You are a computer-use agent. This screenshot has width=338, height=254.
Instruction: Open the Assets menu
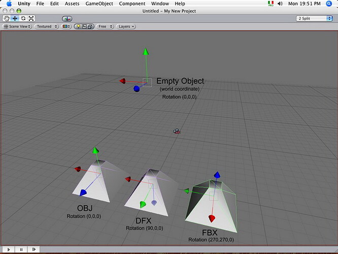pos(72,4)
